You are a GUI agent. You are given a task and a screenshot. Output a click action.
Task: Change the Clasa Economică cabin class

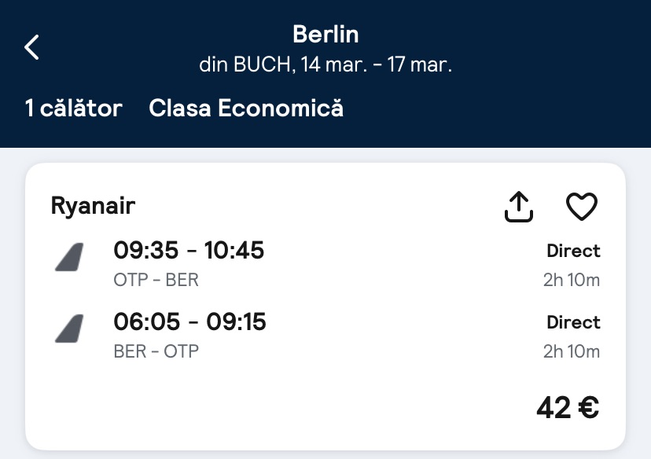pyautogui.click(x=246, y=108)
